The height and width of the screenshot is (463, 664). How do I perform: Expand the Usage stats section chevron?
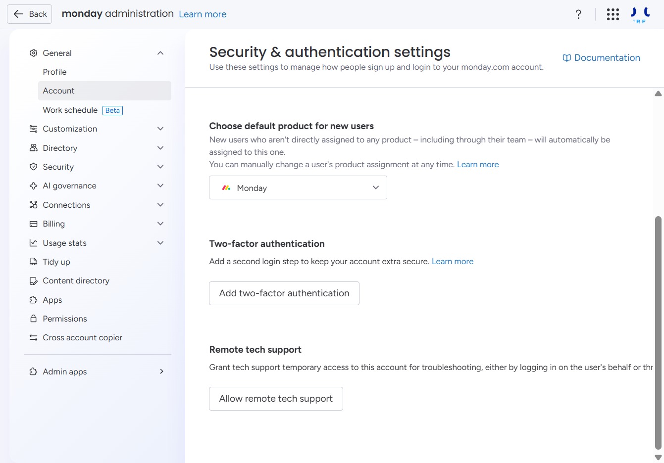point(160,243)
